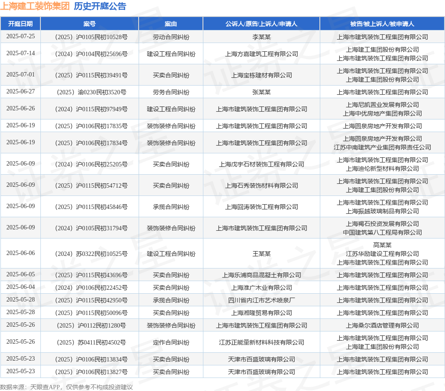Viewport: 445px width, 391px height.
Task: Select the date 2025-07-25
Action: [20, 36]
